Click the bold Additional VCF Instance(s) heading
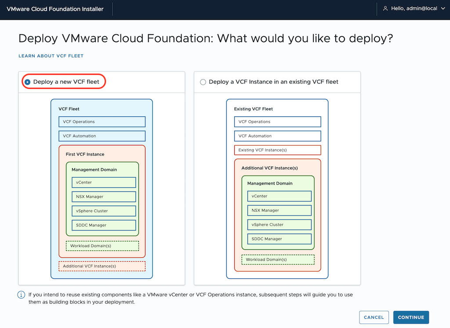Screen dimensions: 450x328 pyautogui.click(x=269, y=168)
